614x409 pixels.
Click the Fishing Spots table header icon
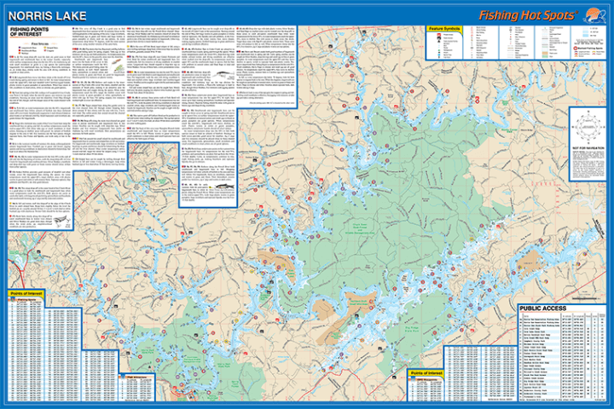pos(13,299)
